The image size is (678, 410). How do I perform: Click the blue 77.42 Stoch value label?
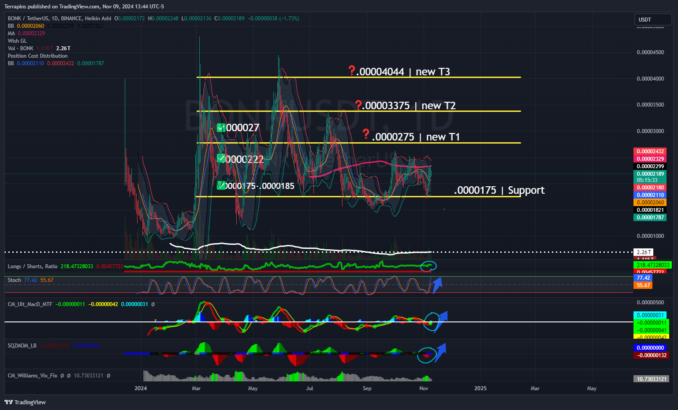[x=643, y=278]
